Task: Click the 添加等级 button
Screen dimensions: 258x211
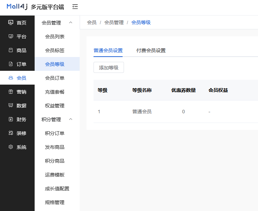Action: coord(109,67)
